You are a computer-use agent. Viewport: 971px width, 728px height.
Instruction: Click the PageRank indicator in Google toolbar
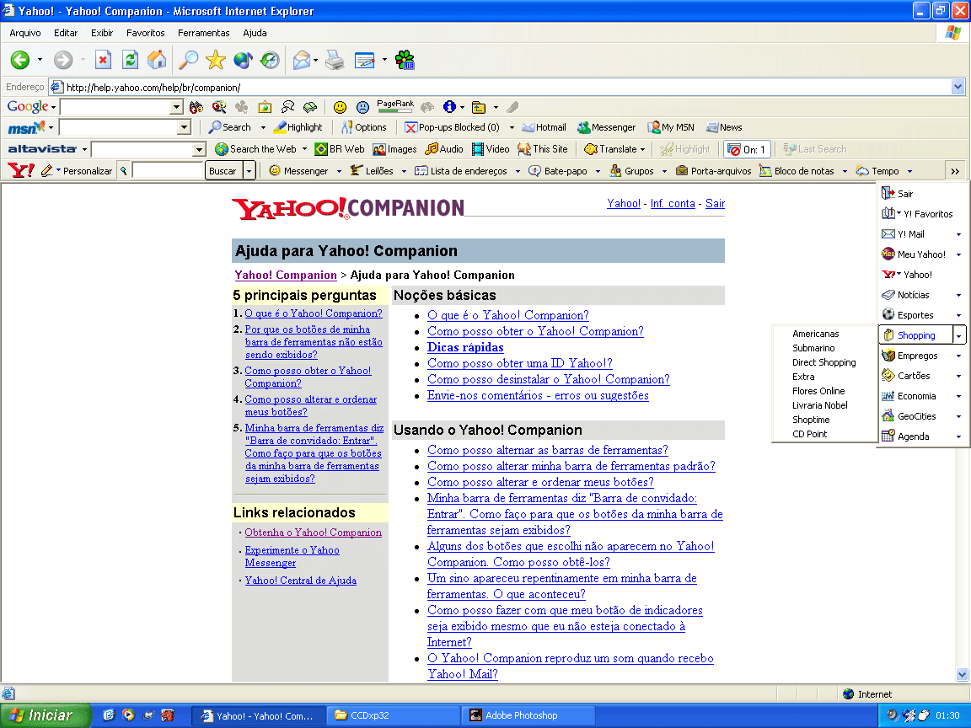[x=395, y=107]
